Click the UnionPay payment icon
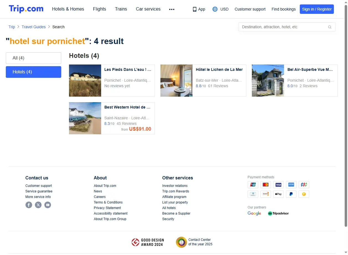This screenshot has width=348, height=255. pyautogui.click(x=253, y=185)
